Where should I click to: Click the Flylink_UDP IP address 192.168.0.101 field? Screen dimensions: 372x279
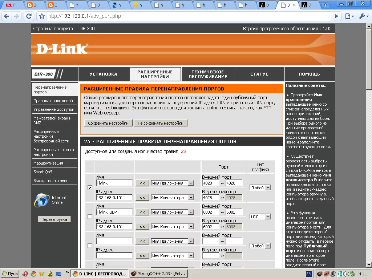[114, 227]
